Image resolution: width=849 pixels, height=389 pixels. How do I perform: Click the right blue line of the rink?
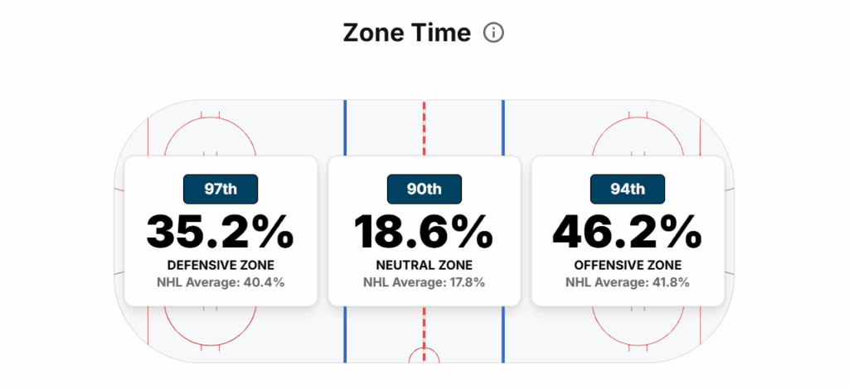[503, 128]
